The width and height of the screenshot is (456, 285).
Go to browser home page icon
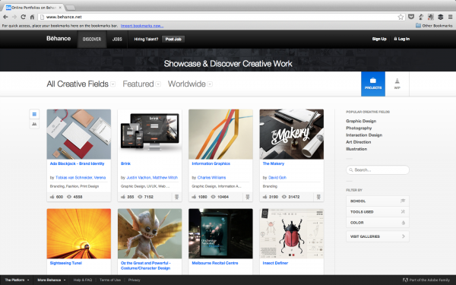[x=32, y=17]
